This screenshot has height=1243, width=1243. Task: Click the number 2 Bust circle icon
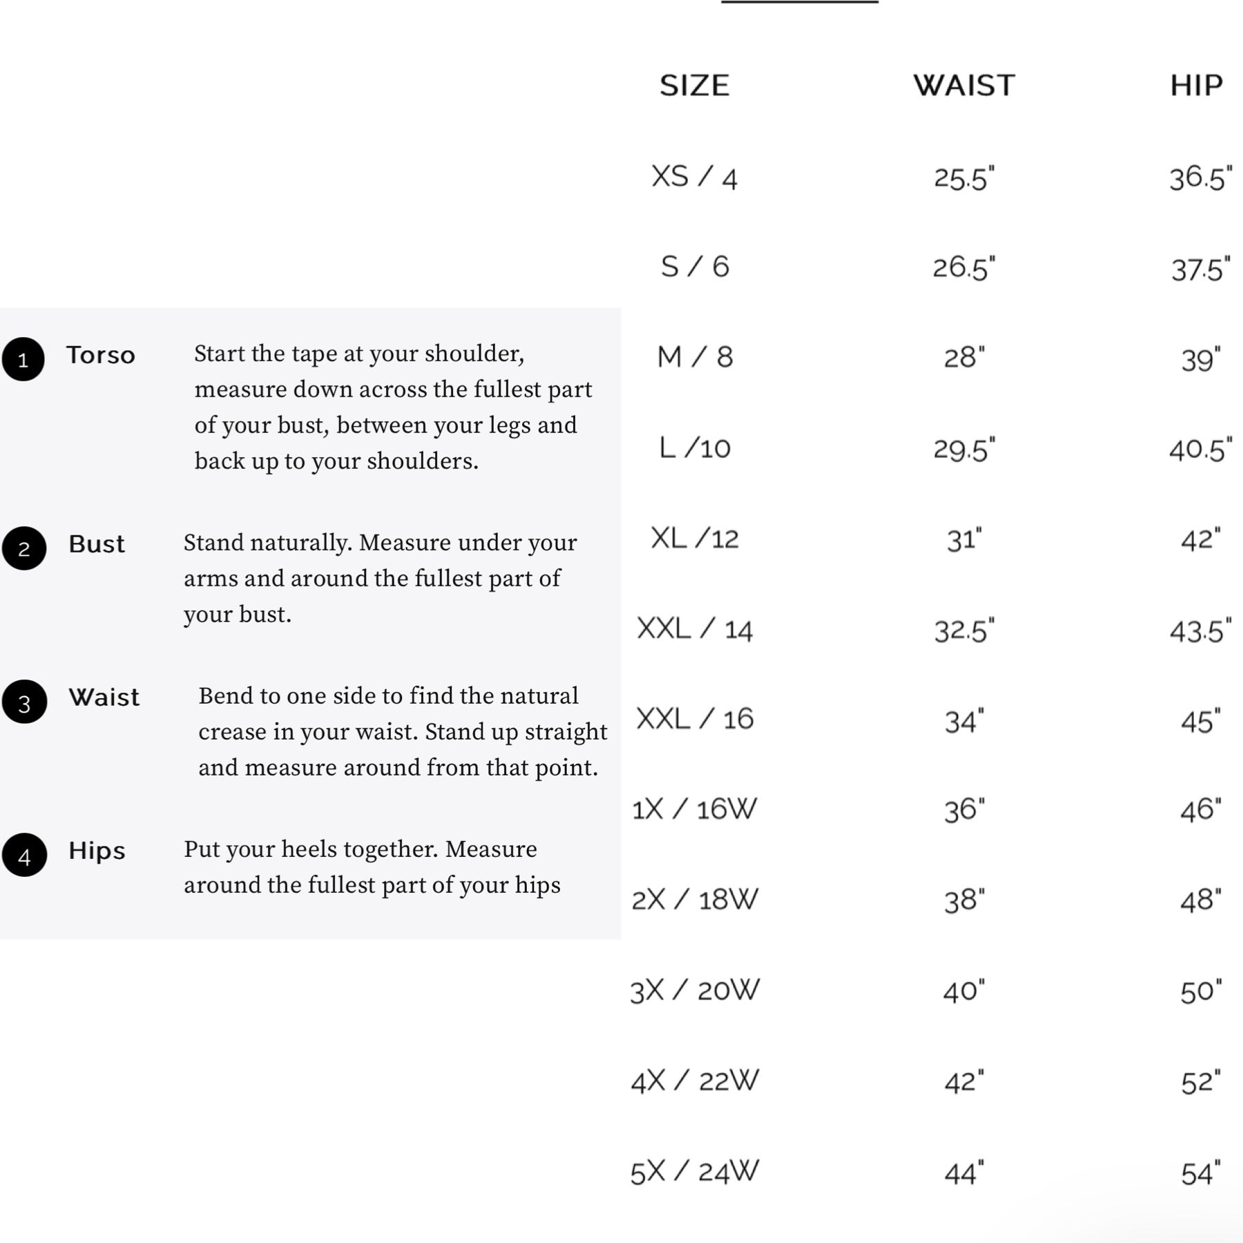[24, 548]
